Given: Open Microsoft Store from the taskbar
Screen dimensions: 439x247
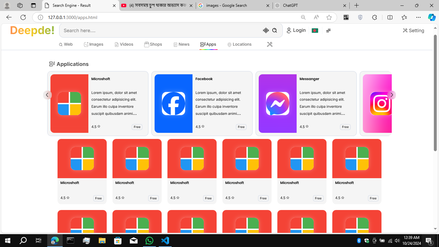Looking at the screenshot, I should point(118,241).
